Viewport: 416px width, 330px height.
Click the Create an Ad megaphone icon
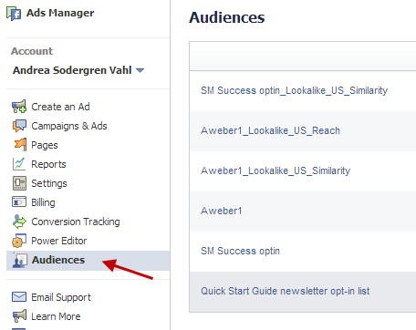tap(19, 107)
